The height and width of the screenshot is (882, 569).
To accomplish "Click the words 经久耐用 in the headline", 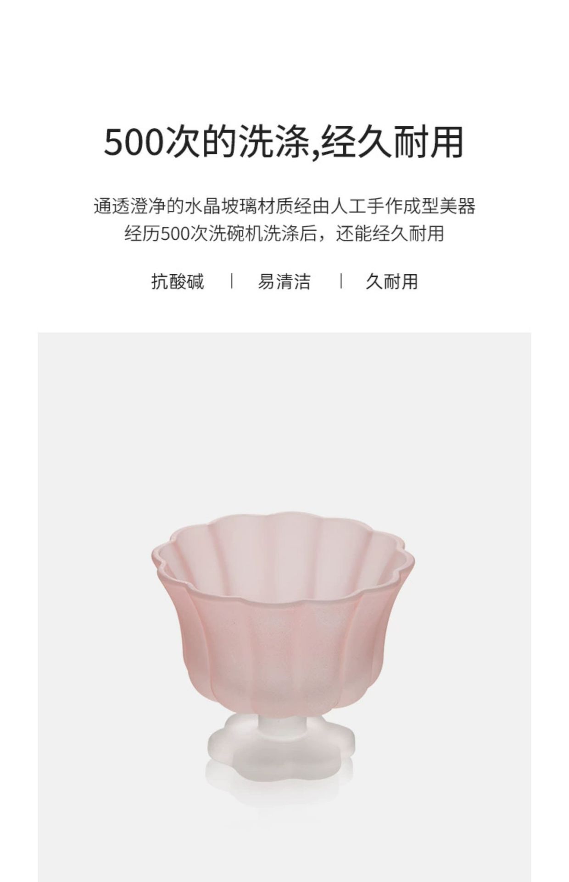I will [392, 143].
